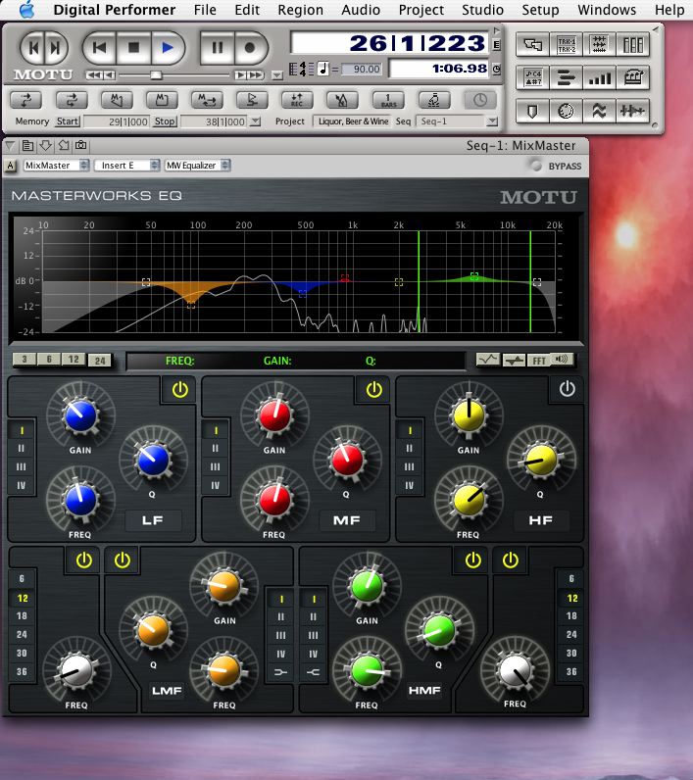693x780 pixels.
Task: Open the Insert E dropdown
Action: (127, 166)
